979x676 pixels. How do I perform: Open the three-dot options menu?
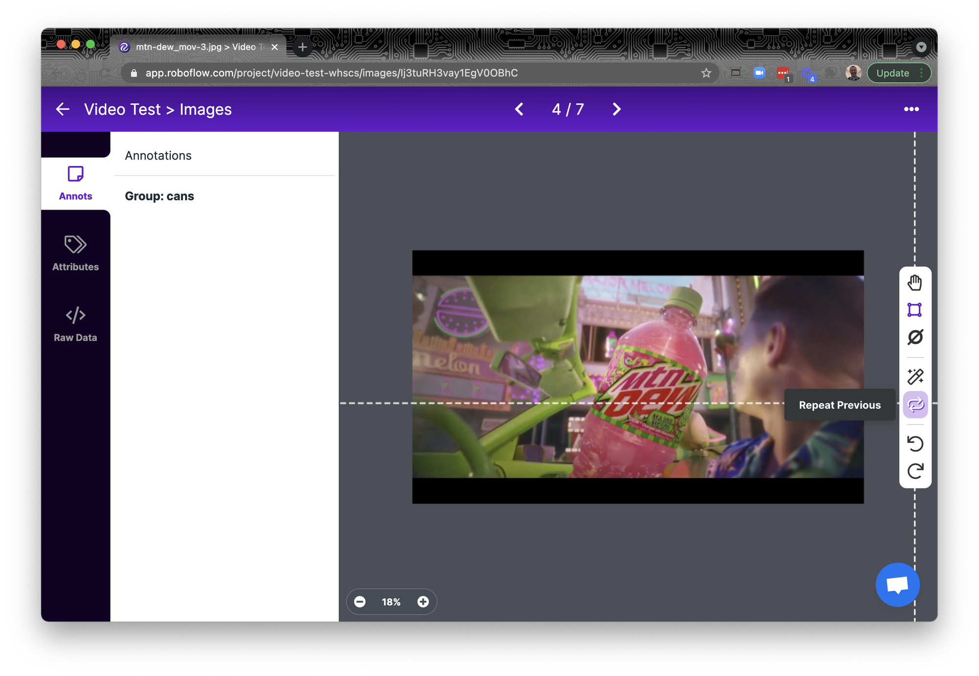pos(911,109)
